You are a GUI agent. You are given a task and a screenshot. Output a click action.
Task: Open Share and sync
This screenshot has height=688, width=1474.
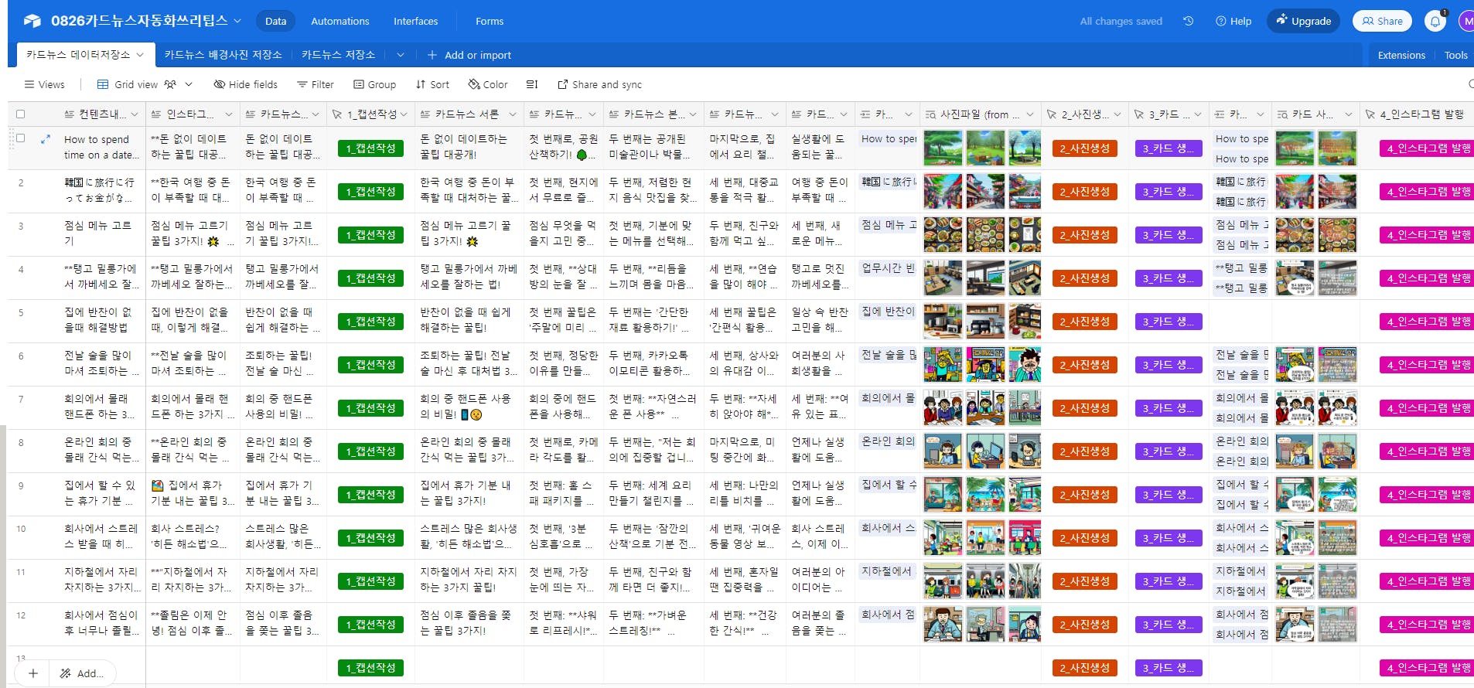pyautogui.click(x=600, y=84)
